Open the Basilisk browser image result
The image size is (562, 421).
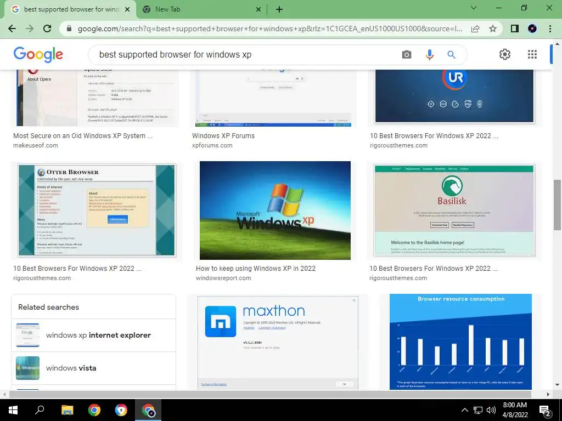tap(454, 210)
